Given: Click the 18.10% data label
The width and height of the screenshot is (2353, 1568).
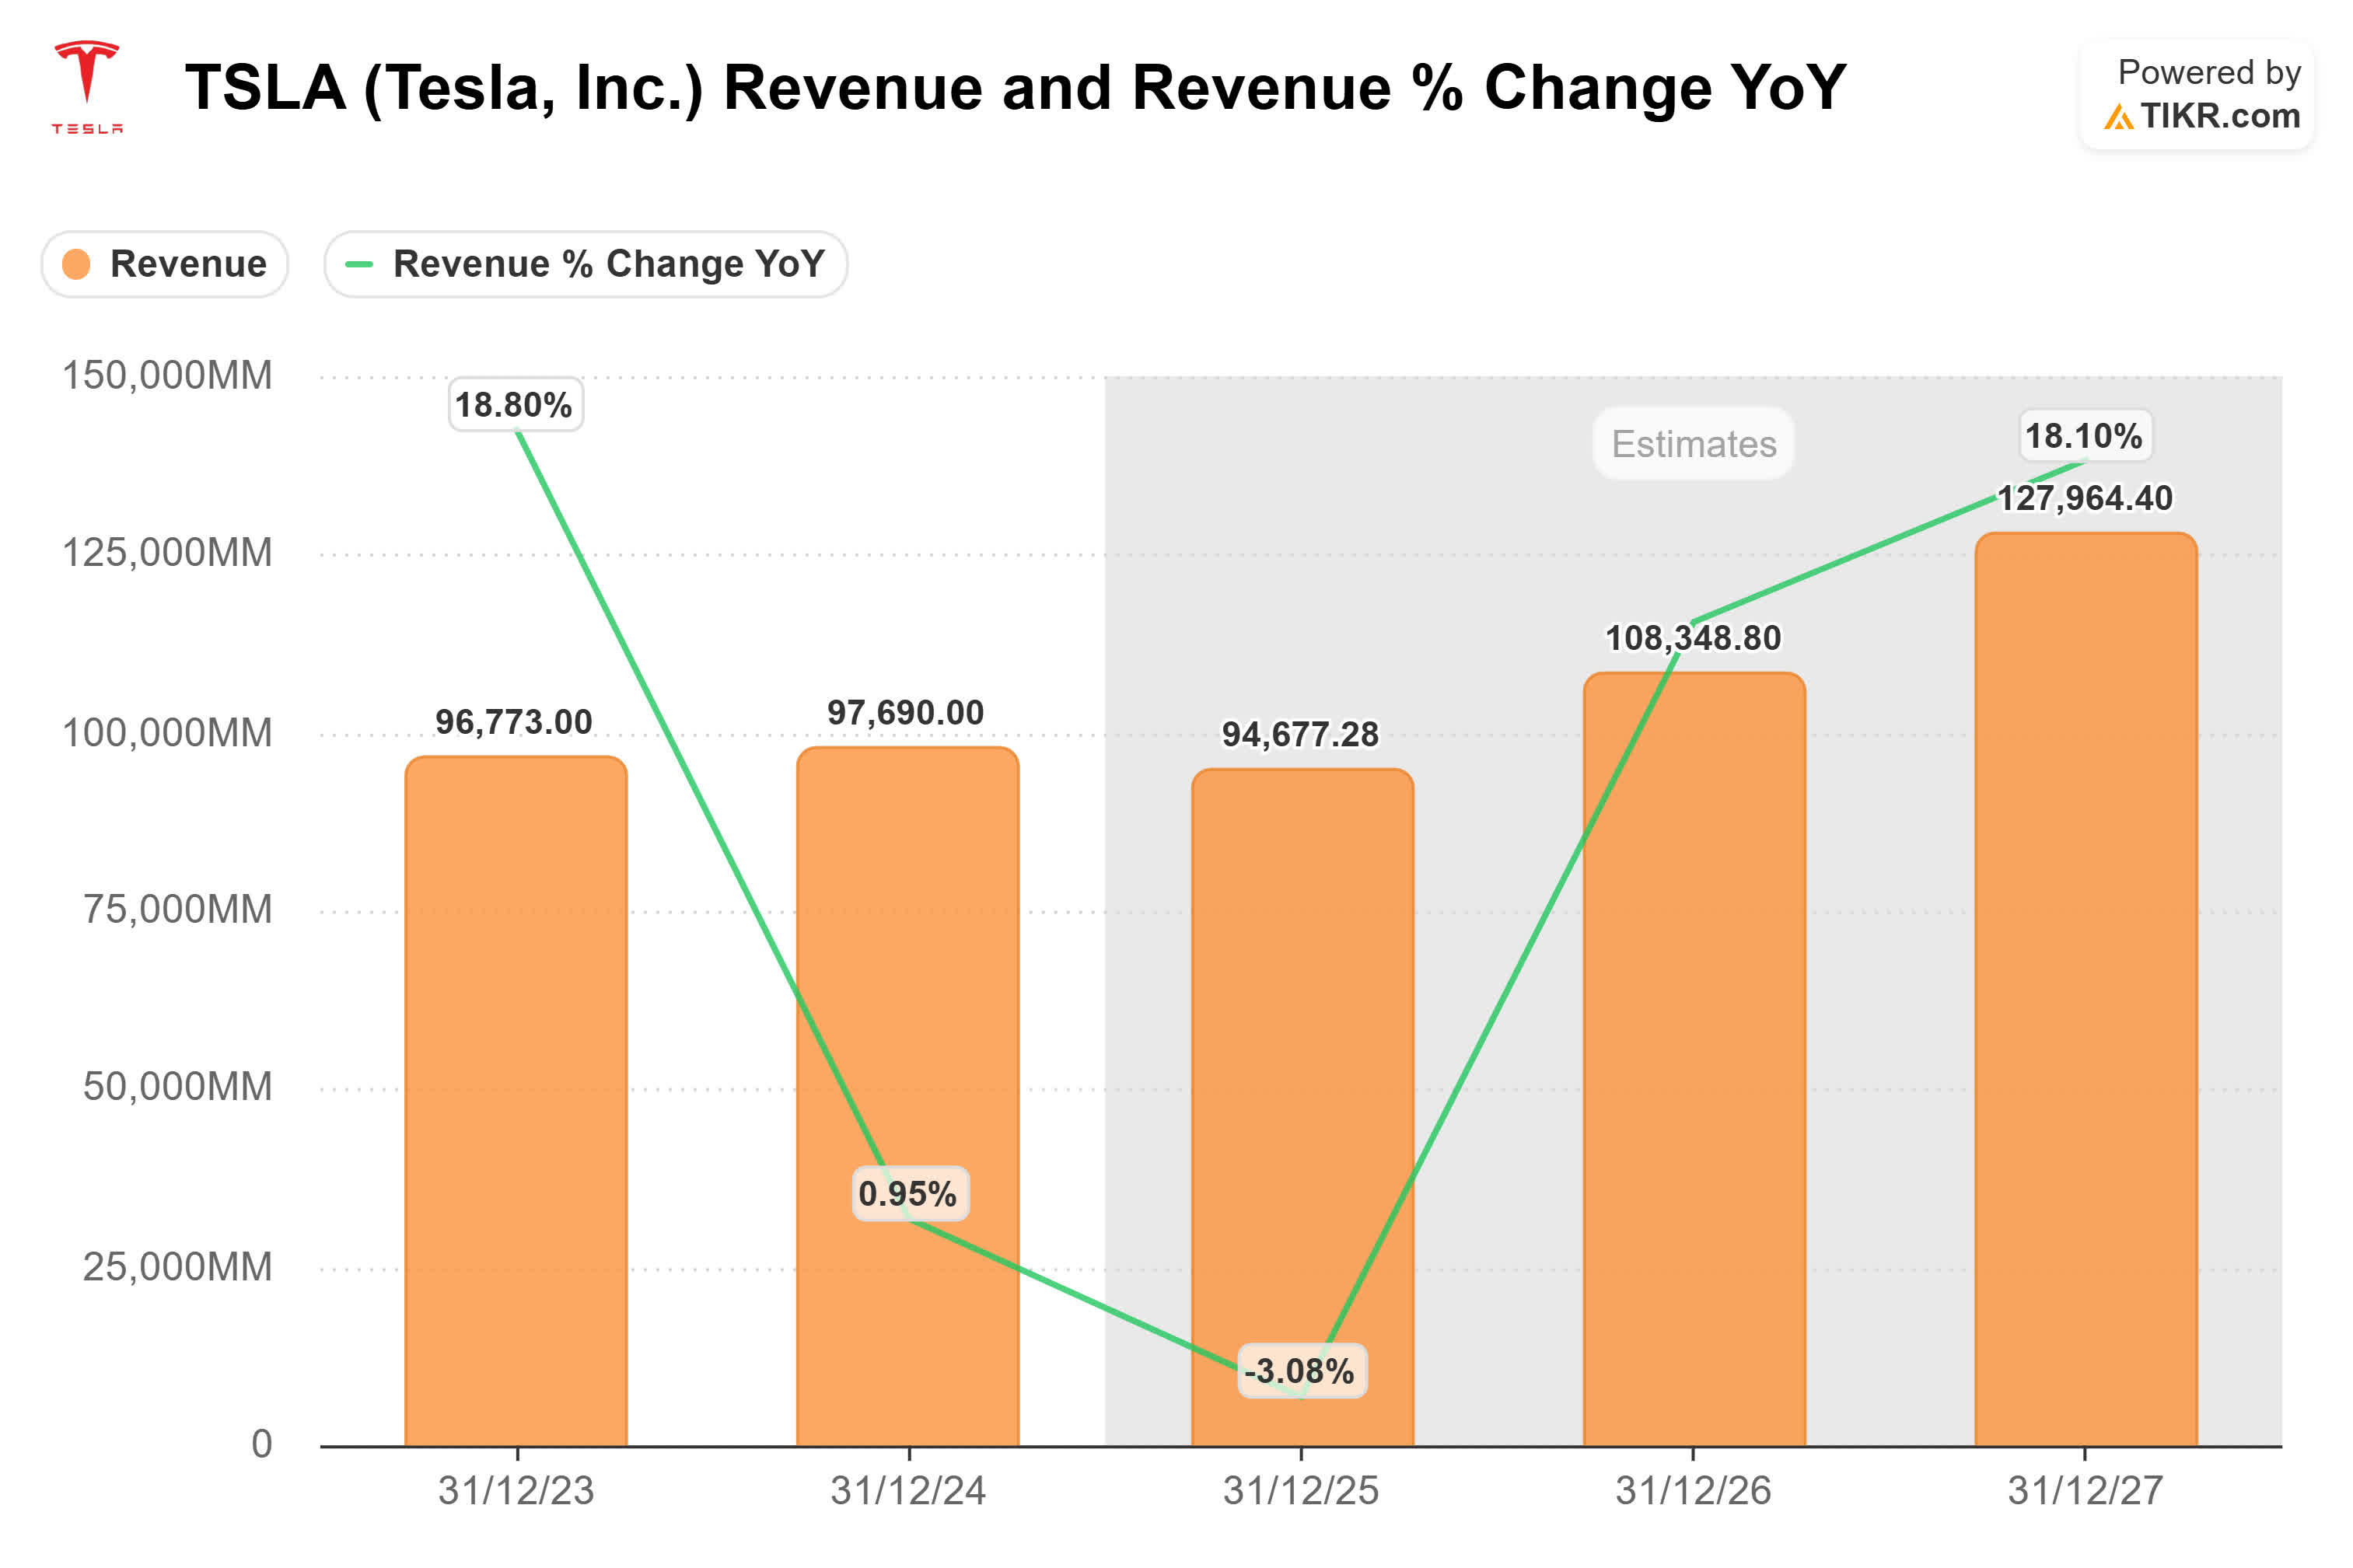Looking at the screenshot, I should click(2083, 436).
